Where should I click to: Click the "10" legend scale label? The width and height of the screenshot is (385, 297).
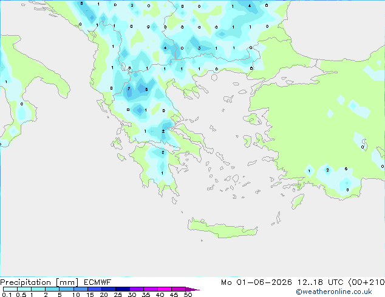[x=76, y=295]
